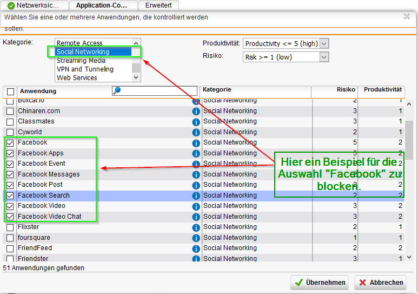Check the Chinaren.com checkbox
Viewport: 418px width, 294px height.
[x=10, y=111]
